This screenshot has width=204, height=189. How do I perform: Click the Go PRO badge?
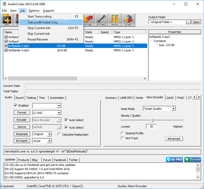[x=174, y=159]
